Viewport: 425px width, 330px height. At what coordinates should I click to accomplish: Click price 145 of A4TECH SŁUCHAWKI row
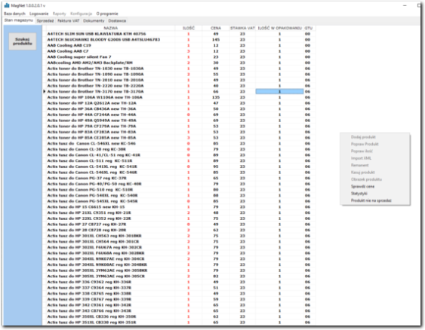point(216,40)
